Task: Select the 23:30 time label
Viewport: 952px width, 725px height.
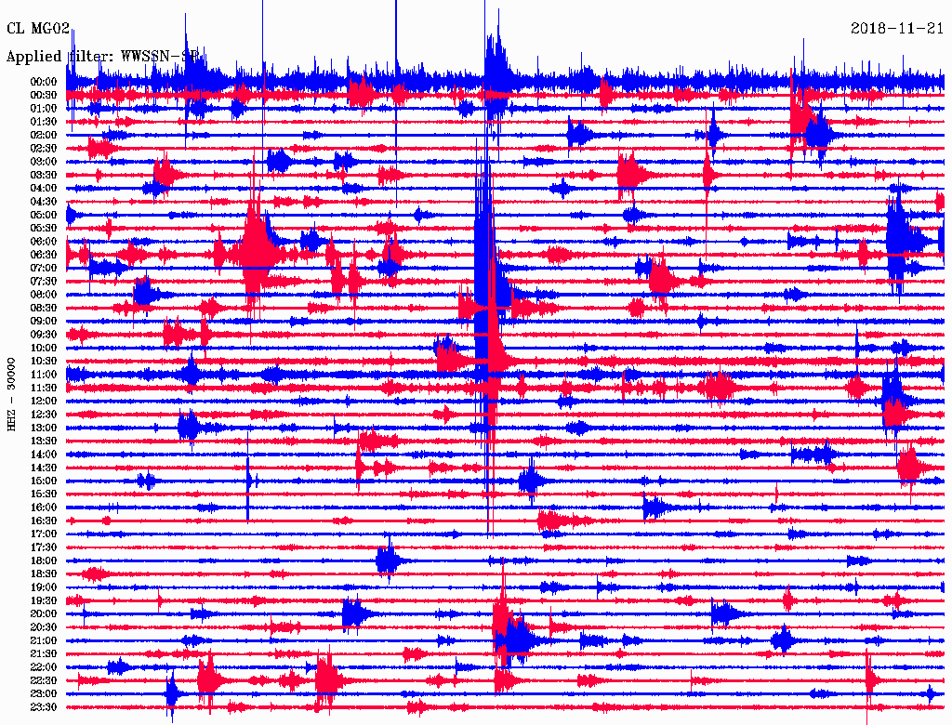Action: tap(44, 707)
